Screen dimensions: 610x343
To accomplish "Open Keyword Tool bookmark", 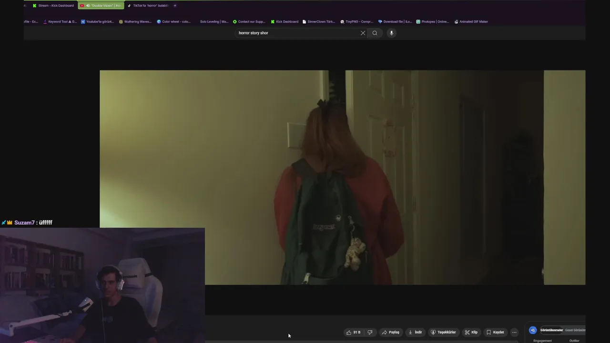I will [x=60, y=21].
